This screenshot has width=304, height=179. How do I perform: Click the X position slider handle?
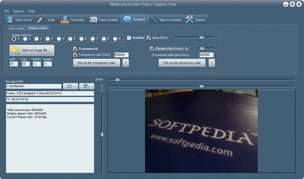(x=202, y=86)
